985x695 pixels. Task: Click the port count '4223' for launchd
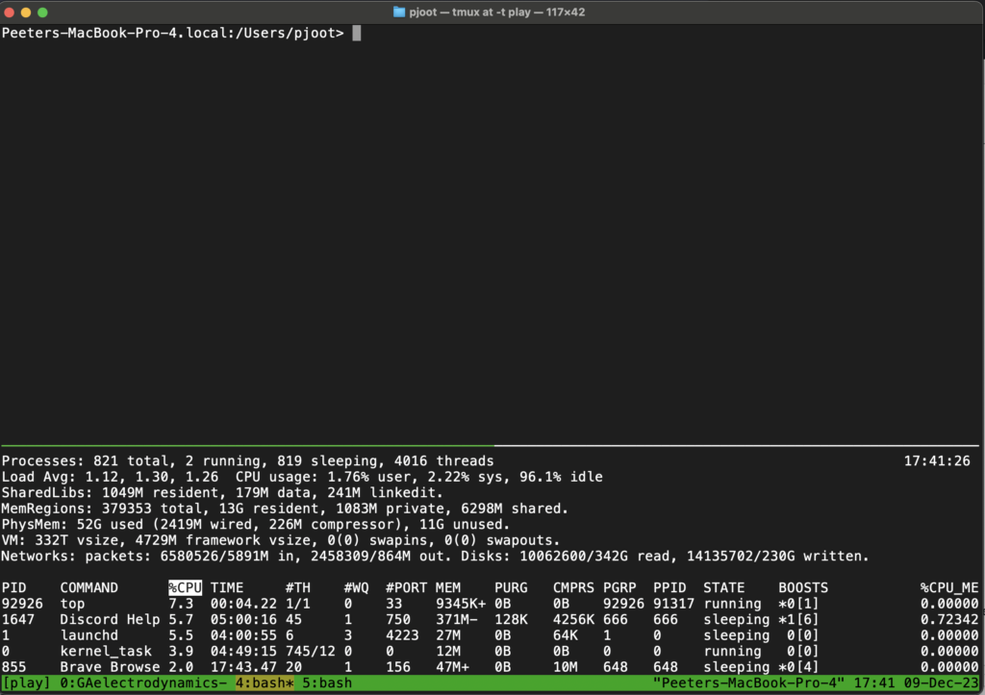402,634
